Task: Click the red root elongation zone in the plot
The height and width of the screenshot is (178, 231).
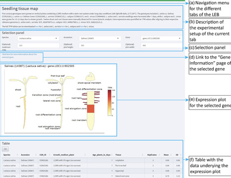Action: [91, 108]
